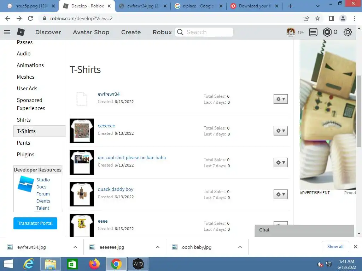Open the browser side panel icon

point(332,18)
